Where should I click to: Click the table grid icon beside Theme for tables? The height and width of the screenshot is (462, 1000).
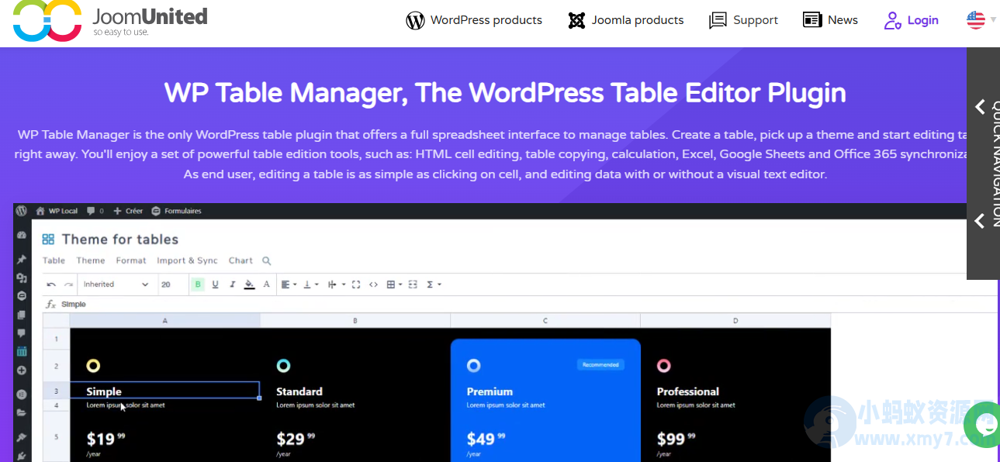(48, 240)
